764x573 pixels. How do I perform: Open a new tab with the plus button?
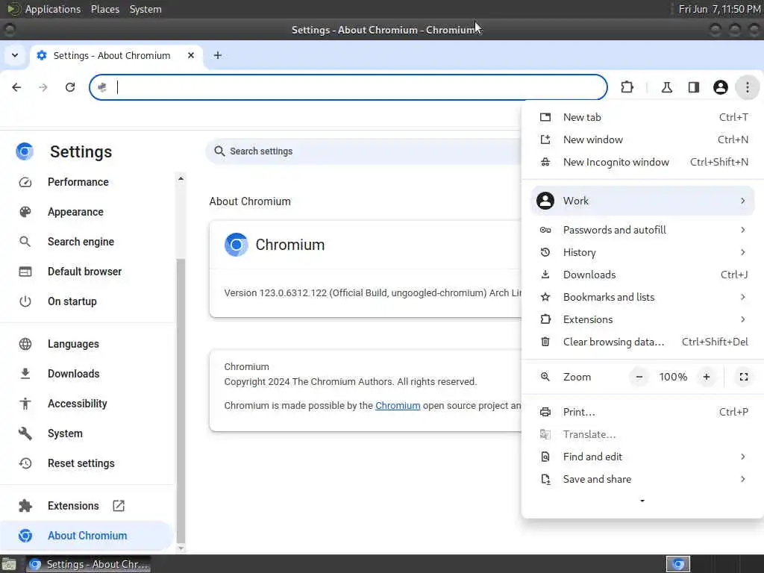click(218, 55)
